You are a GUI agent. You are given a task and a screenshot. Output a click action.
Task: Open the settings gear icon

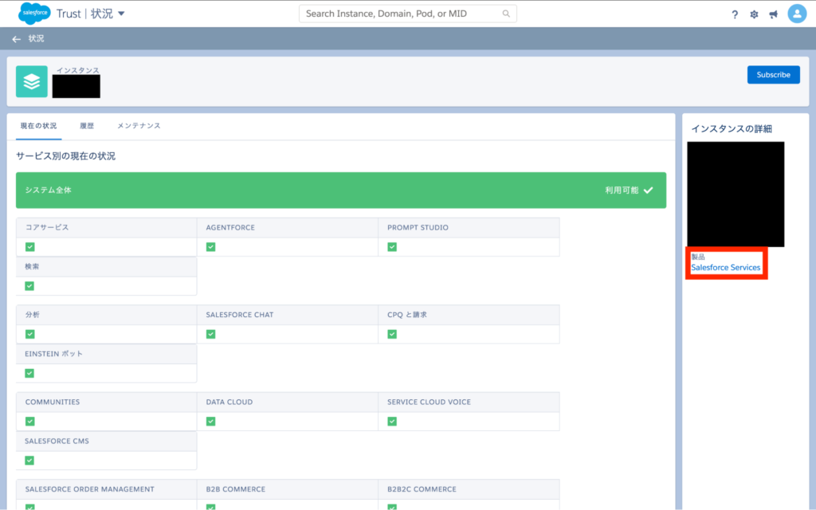754,14
